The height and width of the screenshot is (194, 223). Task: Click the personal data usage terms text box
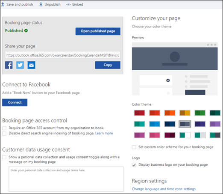tap(66, 179)
